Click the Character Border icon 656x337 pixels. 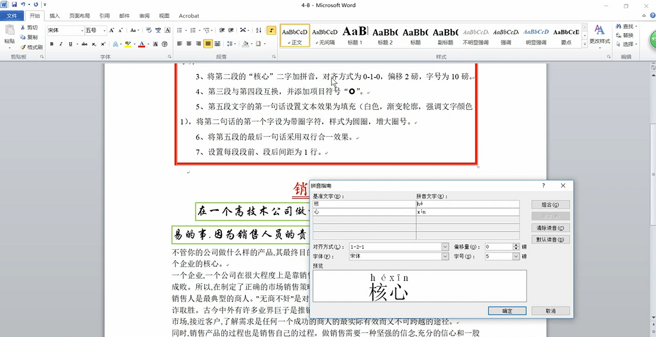pyautogui.click(x=168, y=30)
